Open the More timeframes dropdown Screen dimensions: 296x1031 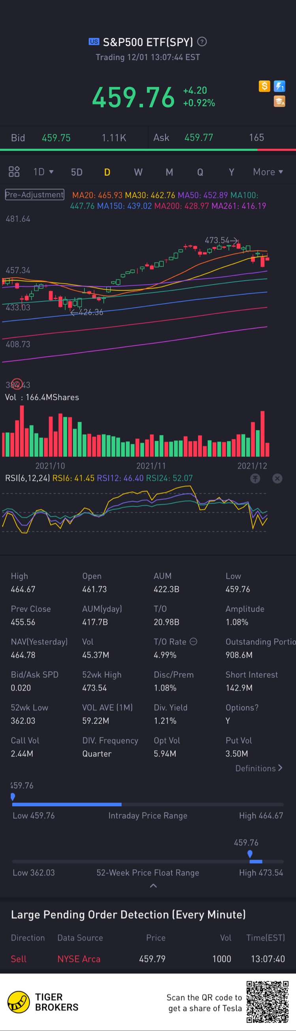pos(268,172)
